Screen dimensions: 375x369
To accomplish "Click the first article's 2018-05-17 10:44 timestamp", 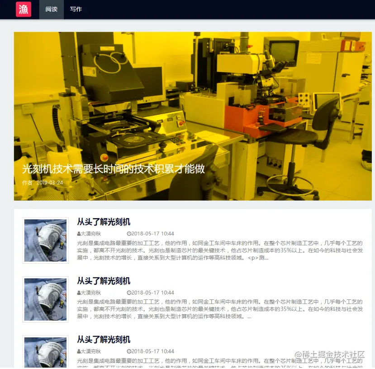I will 152,234.
